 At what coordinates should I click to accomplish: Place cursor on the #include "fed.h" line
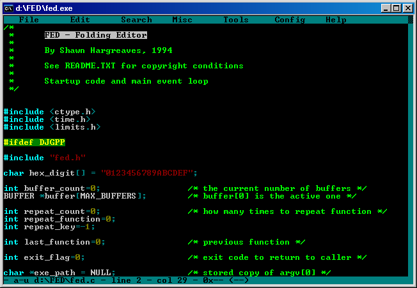[45, 158]
